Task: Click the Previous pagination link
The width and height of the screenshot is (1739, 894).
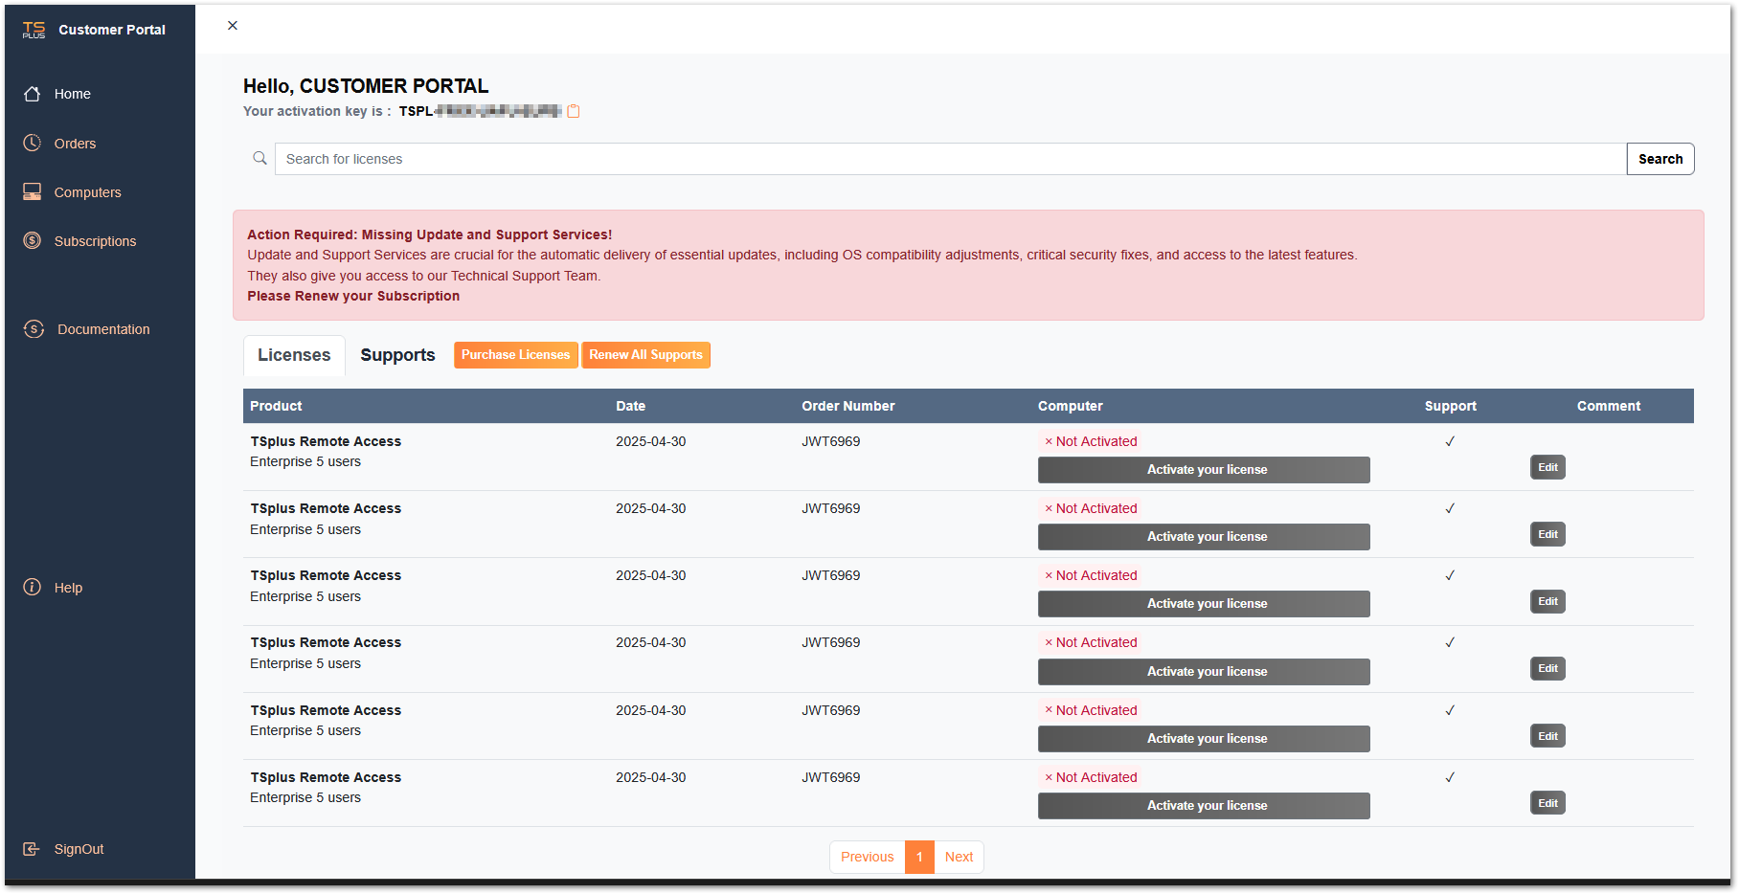Action: point(867,857)
